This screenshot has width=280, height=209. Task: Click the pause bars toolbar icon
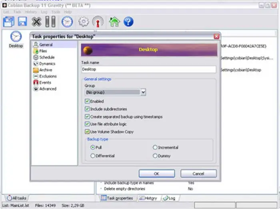pos(50,22)
